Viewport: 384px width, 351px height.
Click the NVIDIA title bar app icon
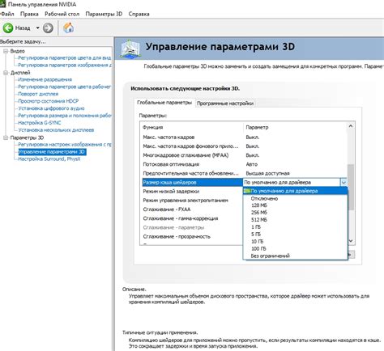coord(2,4)
